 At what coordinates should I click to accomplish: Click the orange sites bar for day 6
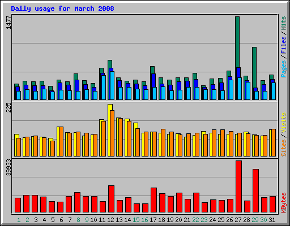pyautogui.click(x=61, y=141)
